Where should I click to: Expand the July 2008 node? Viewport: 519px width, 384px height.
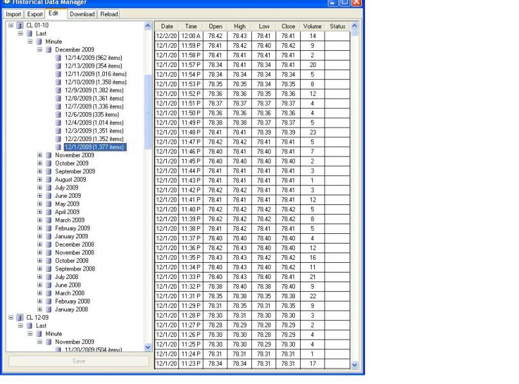tap(40, 277)
